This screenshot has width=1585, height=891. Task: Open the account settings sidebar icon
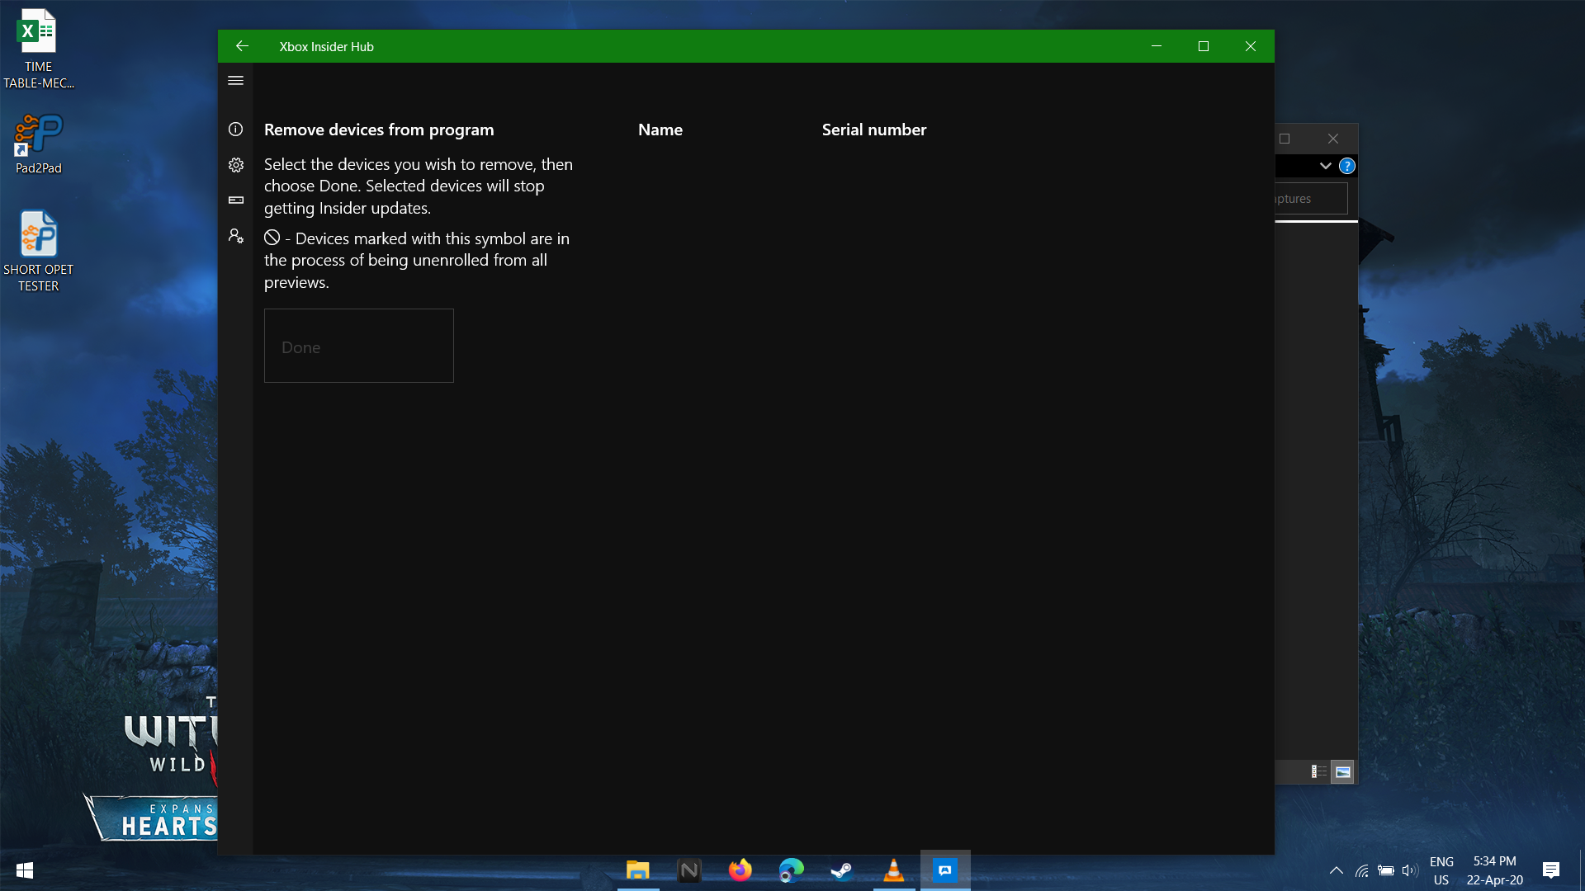coord(235,236)
